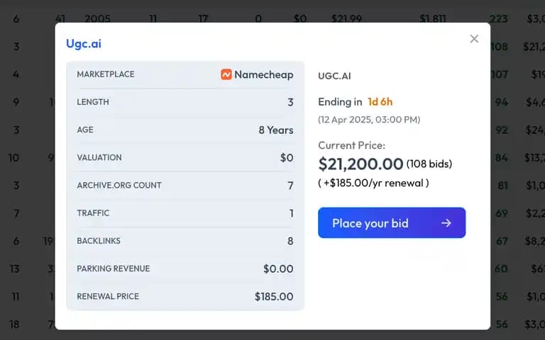Click the PARKING REVENUE amount $0.00
This screenshot has height=340, width=545.
(278, 268)
